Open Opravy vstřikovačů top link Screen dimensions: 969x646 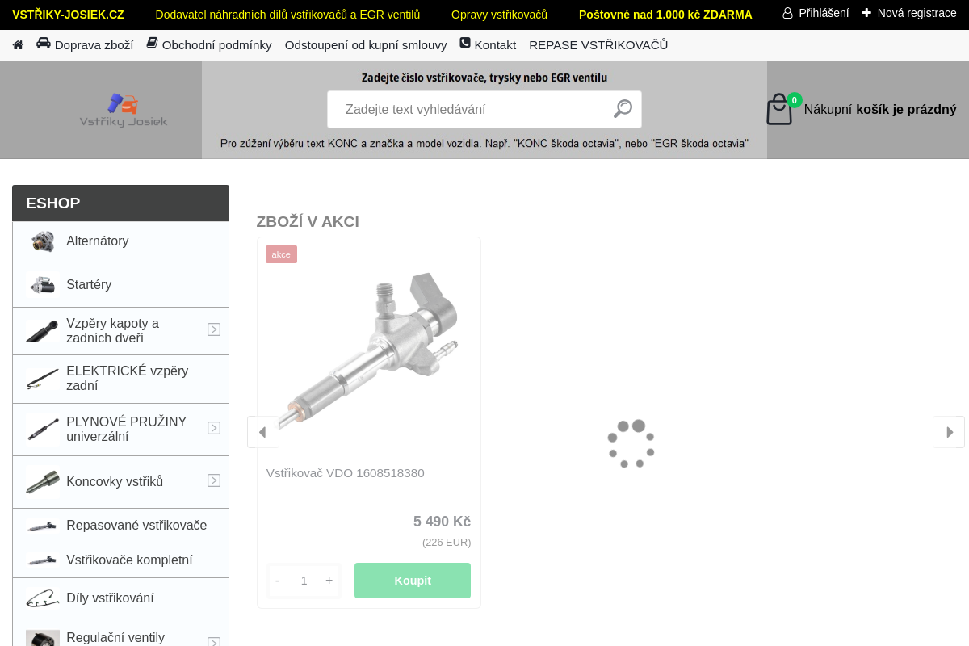click(499, 15)
